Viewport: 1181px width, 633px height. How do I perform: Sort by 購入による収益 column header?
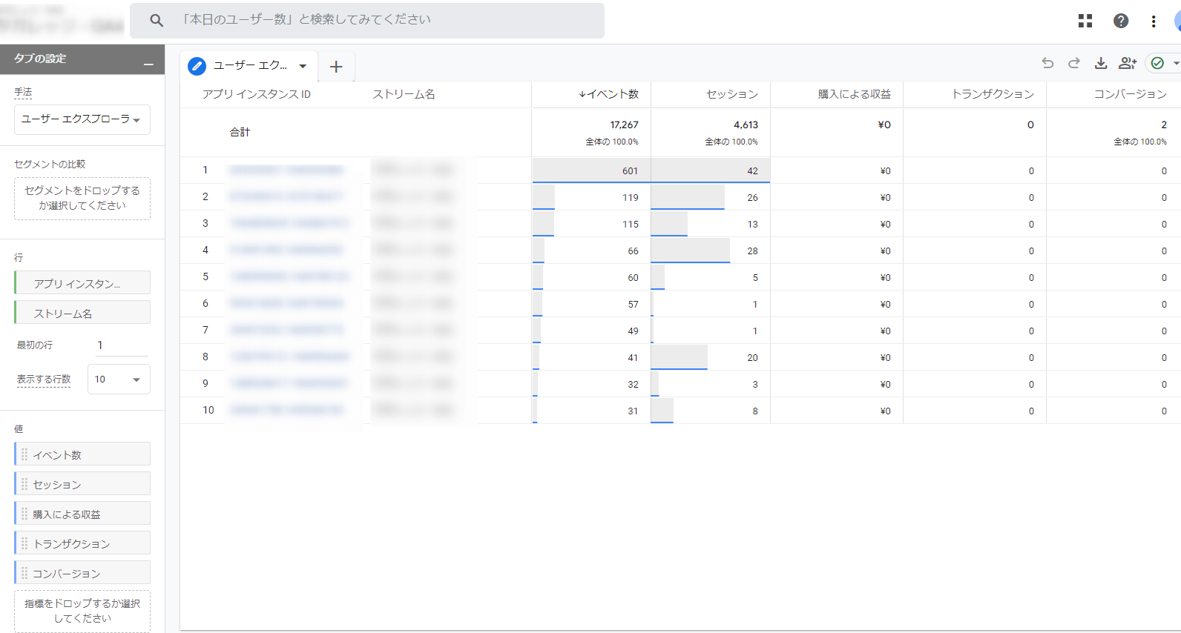(854, 94)
